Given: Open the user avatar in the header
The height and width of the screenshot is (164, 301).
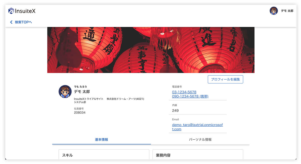Looking at the screenshot, I should click(274, 11).
